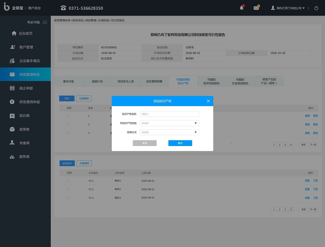
Task: Check the box for attachment V1.3
Action: (68, 198)
